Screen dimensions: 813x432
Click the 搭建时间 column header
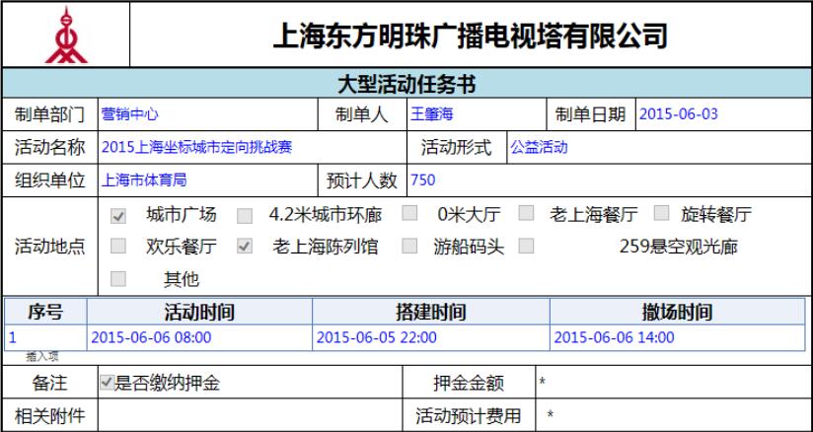(431, 312)
